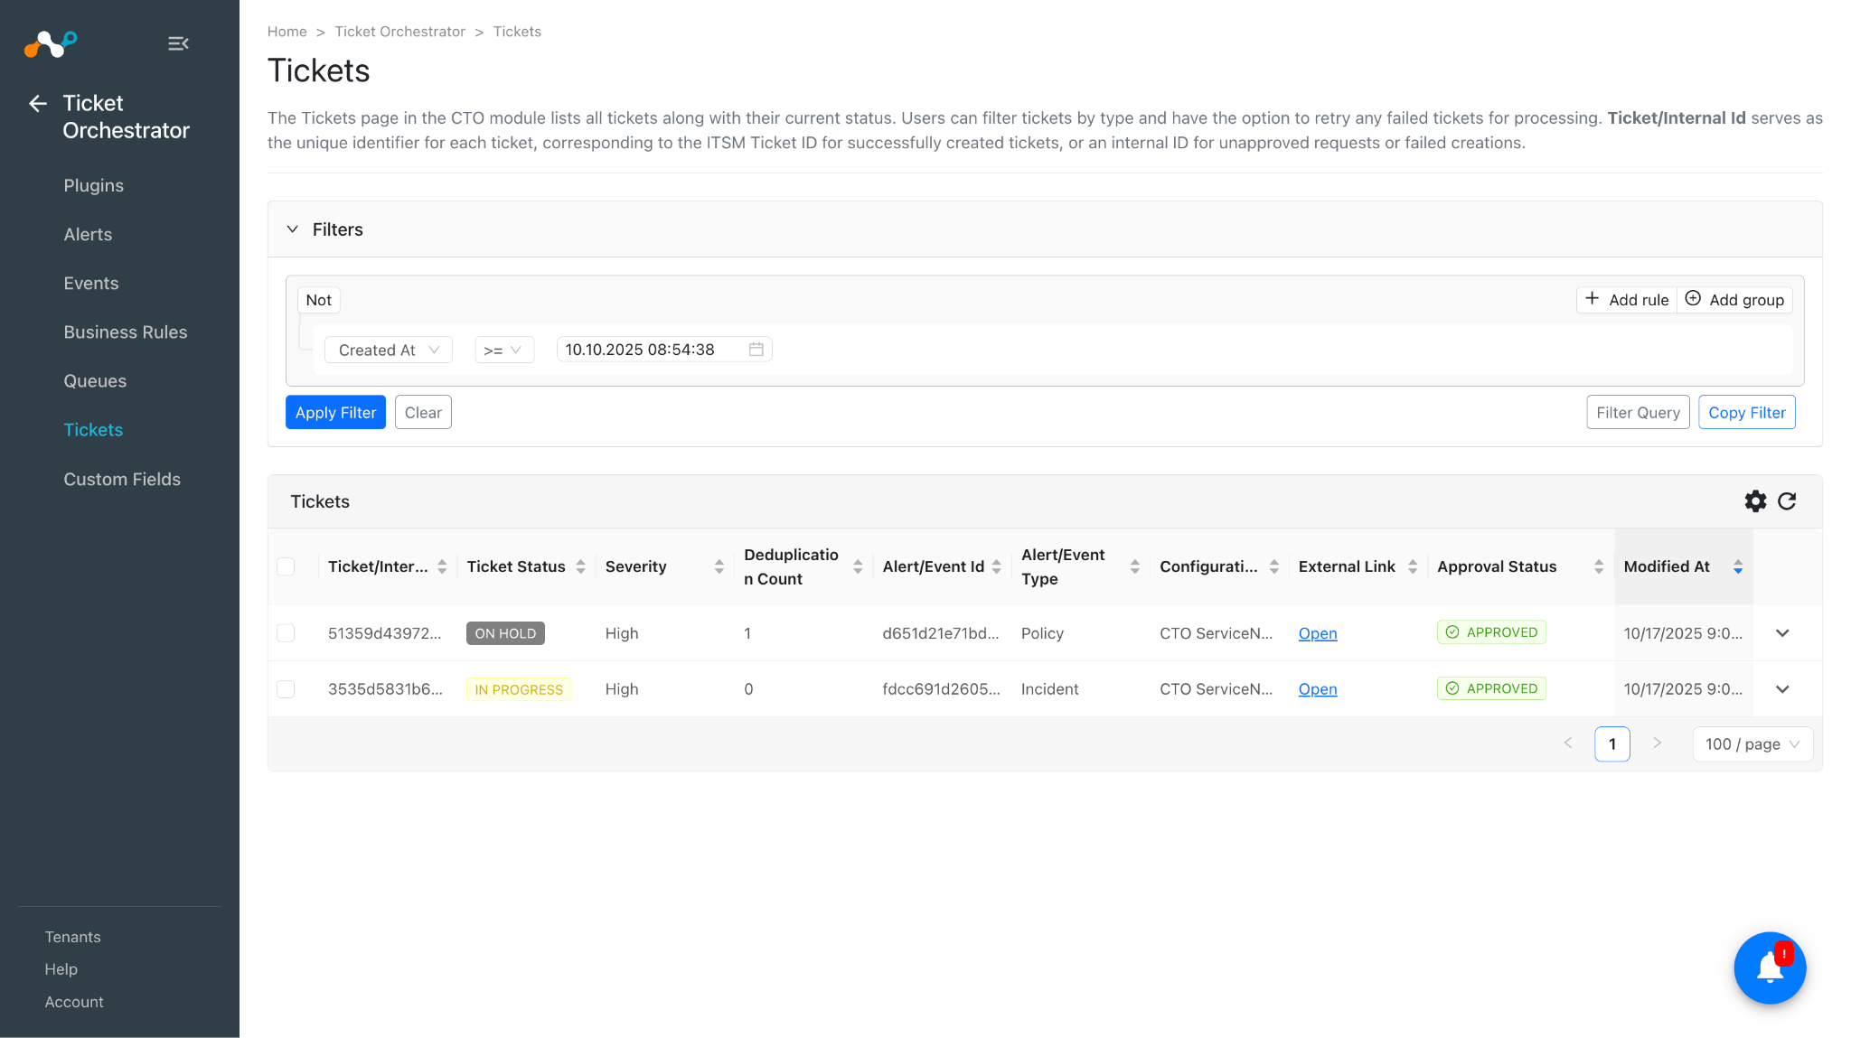Click alert ID d651d21e71bd...
1851x1038 pixels.
[x=941, y=633]
